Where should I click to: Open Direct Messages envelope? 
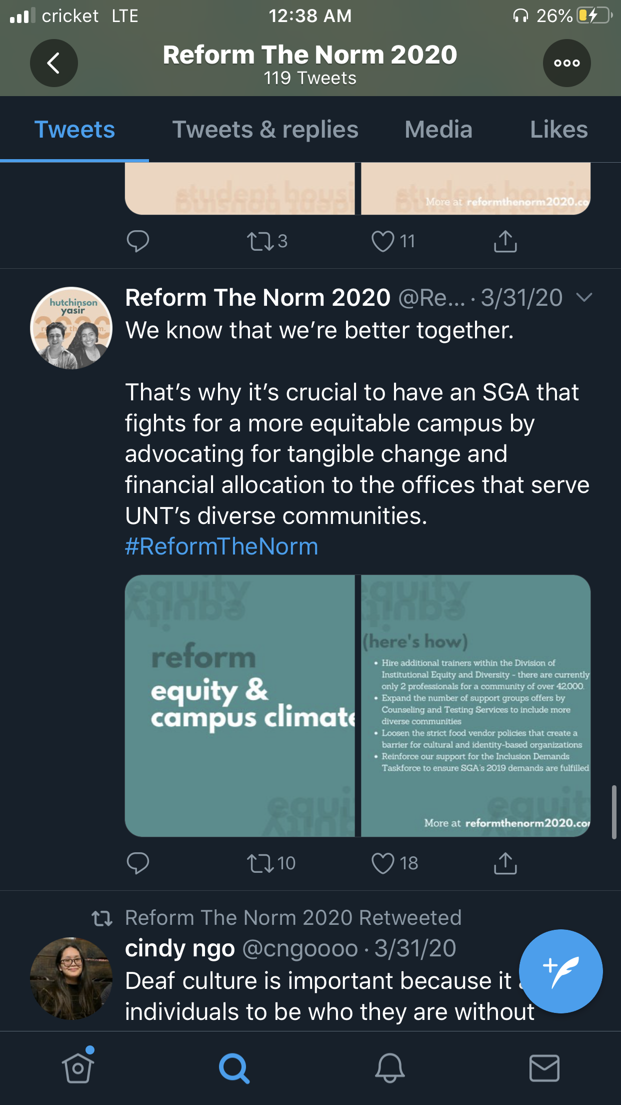point(544,1067)
